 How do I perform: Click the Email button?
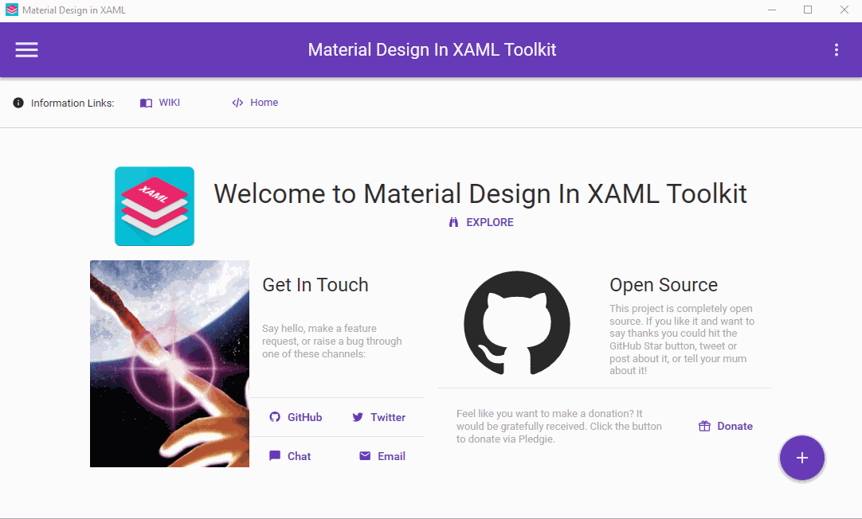click(x=382, y=456)
